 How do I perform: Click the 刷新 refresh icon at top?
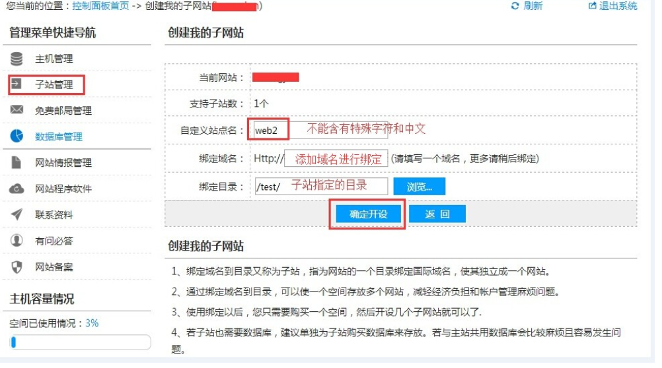(515, 6)
